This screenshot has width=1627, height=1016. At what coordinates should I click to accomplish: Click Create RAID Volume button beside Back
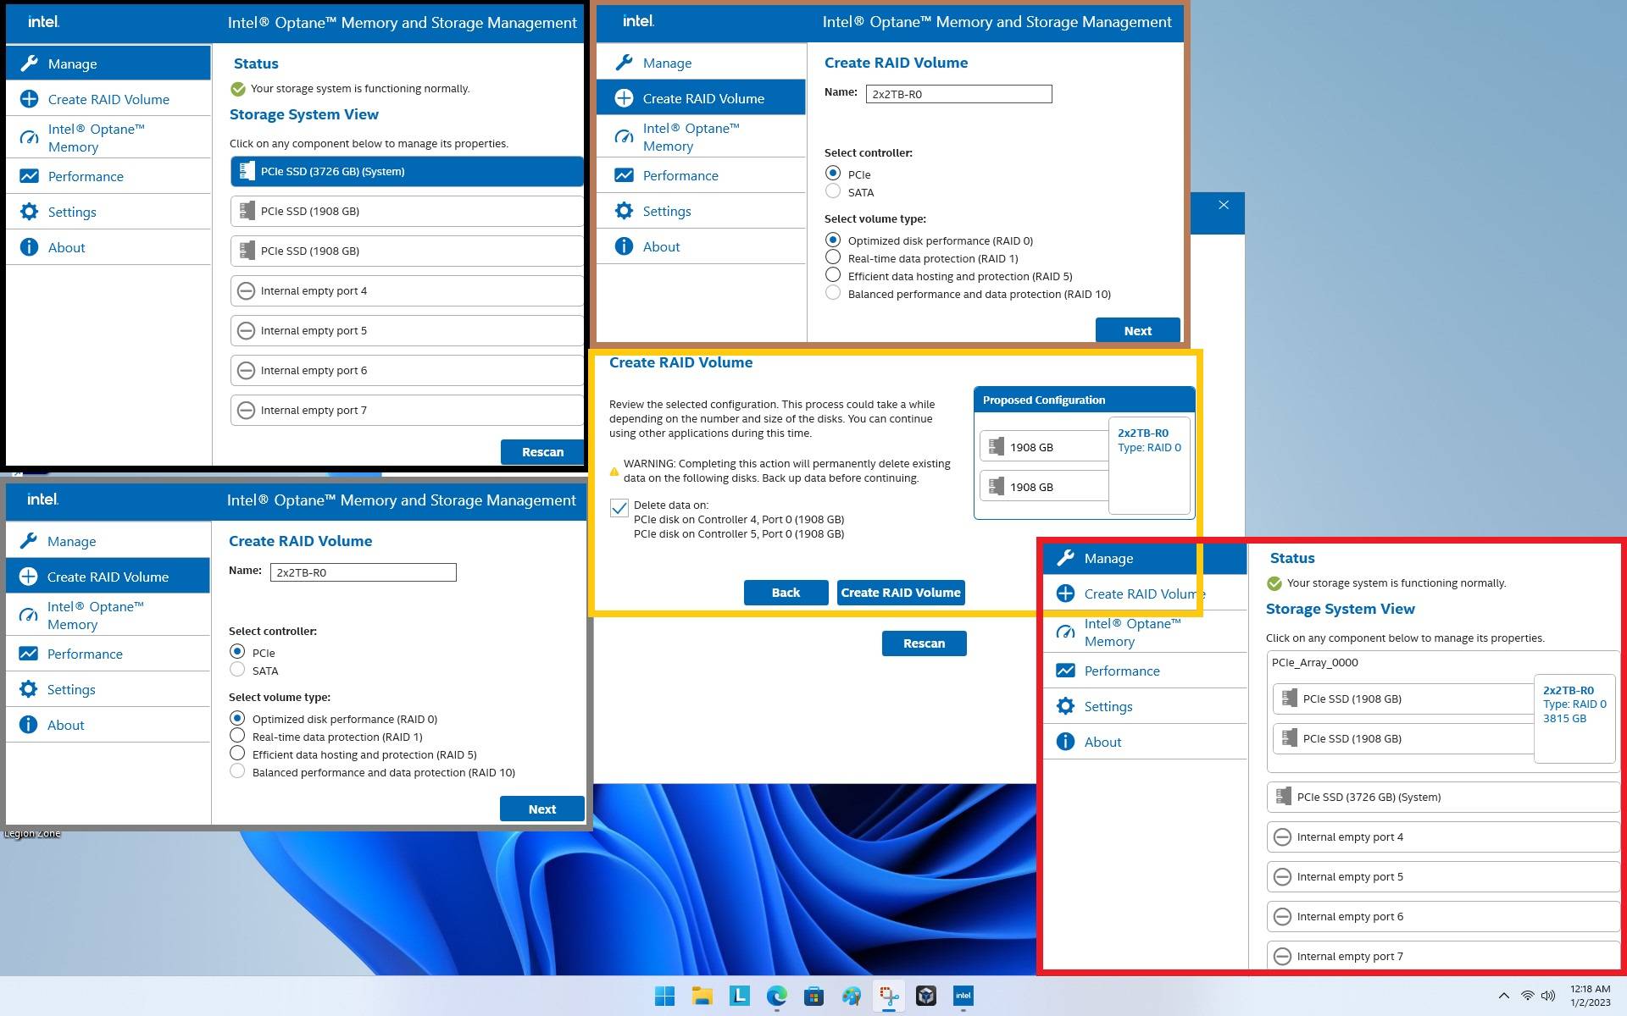(900, 593)
